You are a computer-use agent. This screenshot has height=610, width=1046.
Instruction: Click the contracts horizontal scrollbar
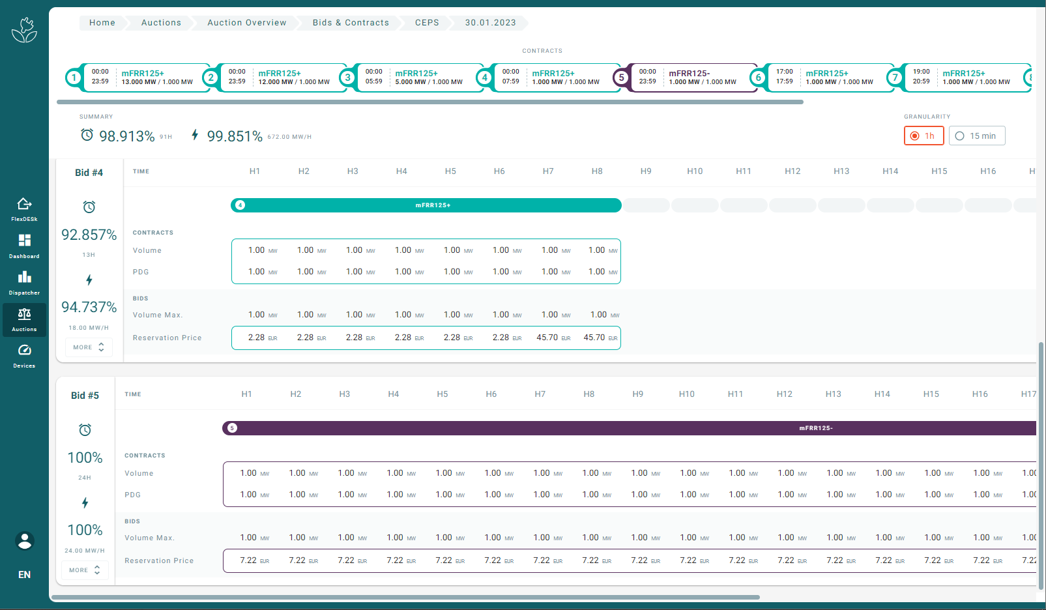pyautogui.click(x=430, y=102)
